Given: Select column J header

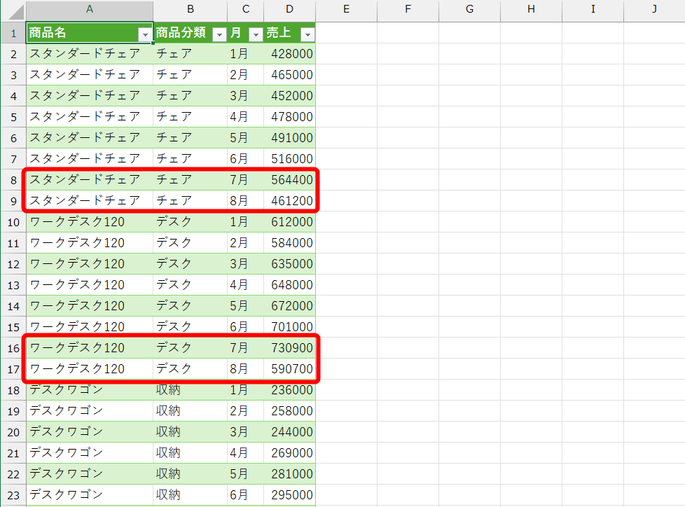Looking at the screenshot, I should click(654, 10).
